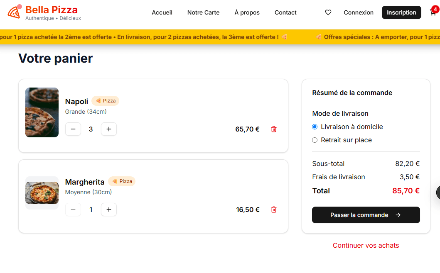Click the Margherita pizza thumbnail

click(42, 193)
